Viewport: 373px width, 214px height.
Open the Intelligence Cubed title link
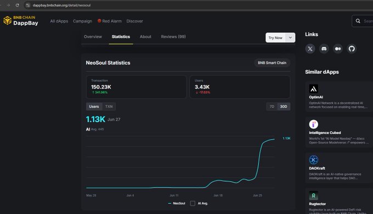click(325, 133)
